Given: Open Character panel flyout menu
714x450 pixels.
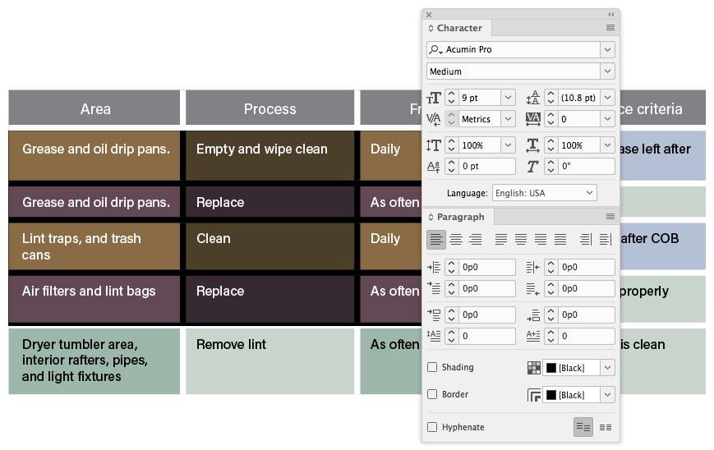Looking at the screenshot, I should coord(610,28).
